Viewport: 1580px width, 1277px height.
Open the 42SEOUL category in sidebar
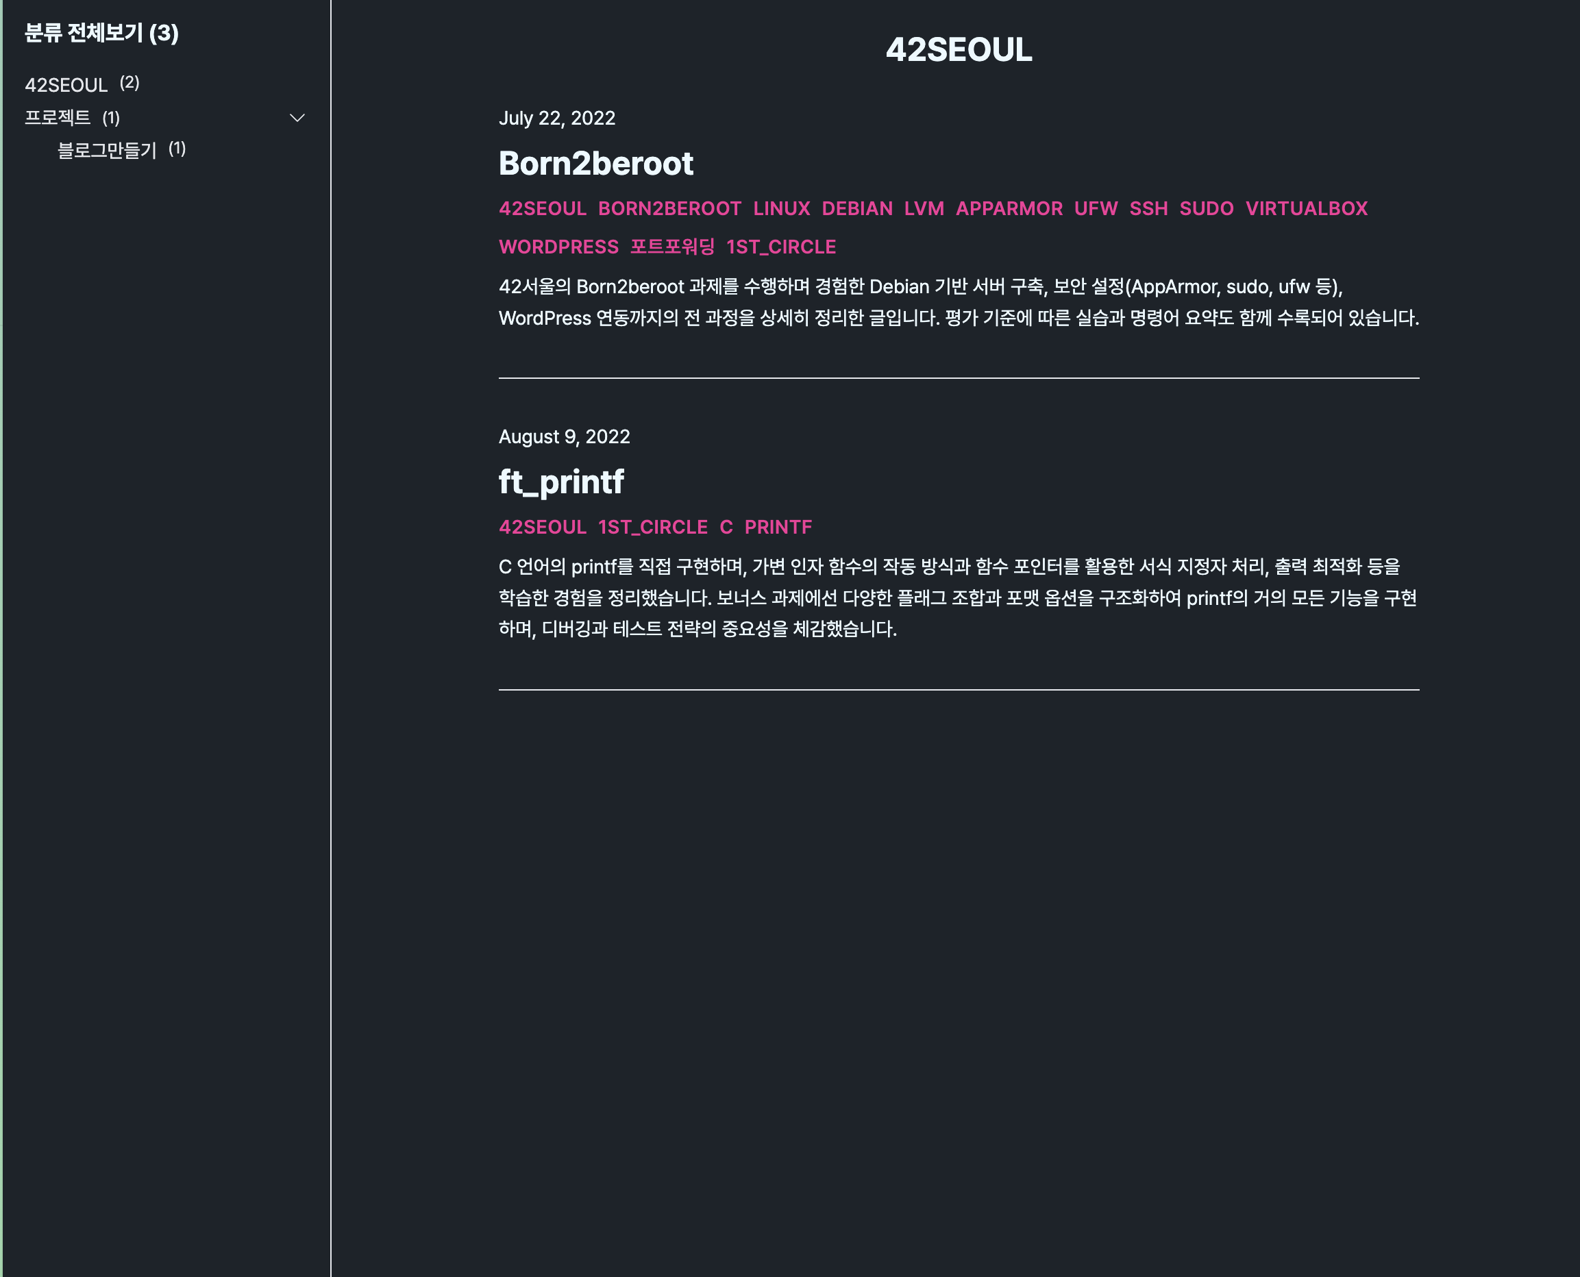point(66,86)
